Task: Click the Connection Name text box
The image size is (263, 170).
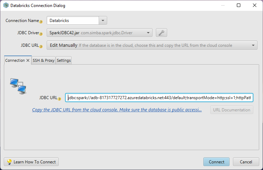Action: coord(73,21)
